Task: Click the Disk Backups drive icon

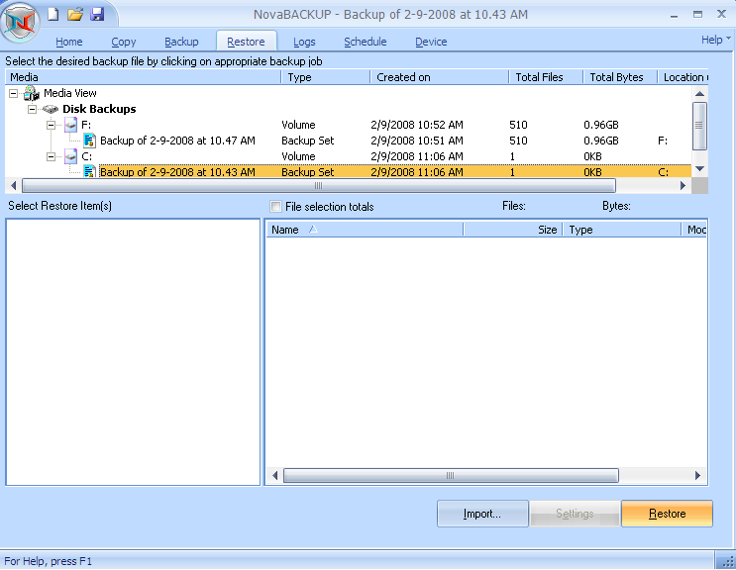Action: coord(51,109)
